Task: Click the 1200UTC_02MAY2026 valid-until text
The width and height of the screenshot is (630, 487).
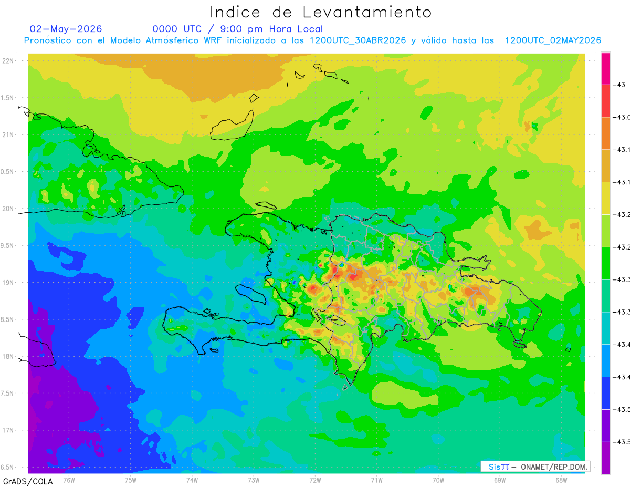Action: (x=553, y=40)
